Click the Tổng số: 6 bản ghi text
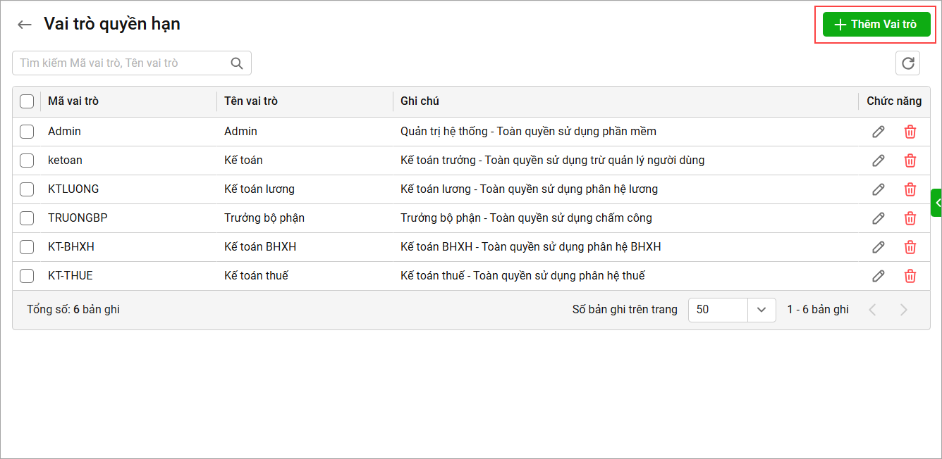 pyautogui.click(x=73, y=310)
